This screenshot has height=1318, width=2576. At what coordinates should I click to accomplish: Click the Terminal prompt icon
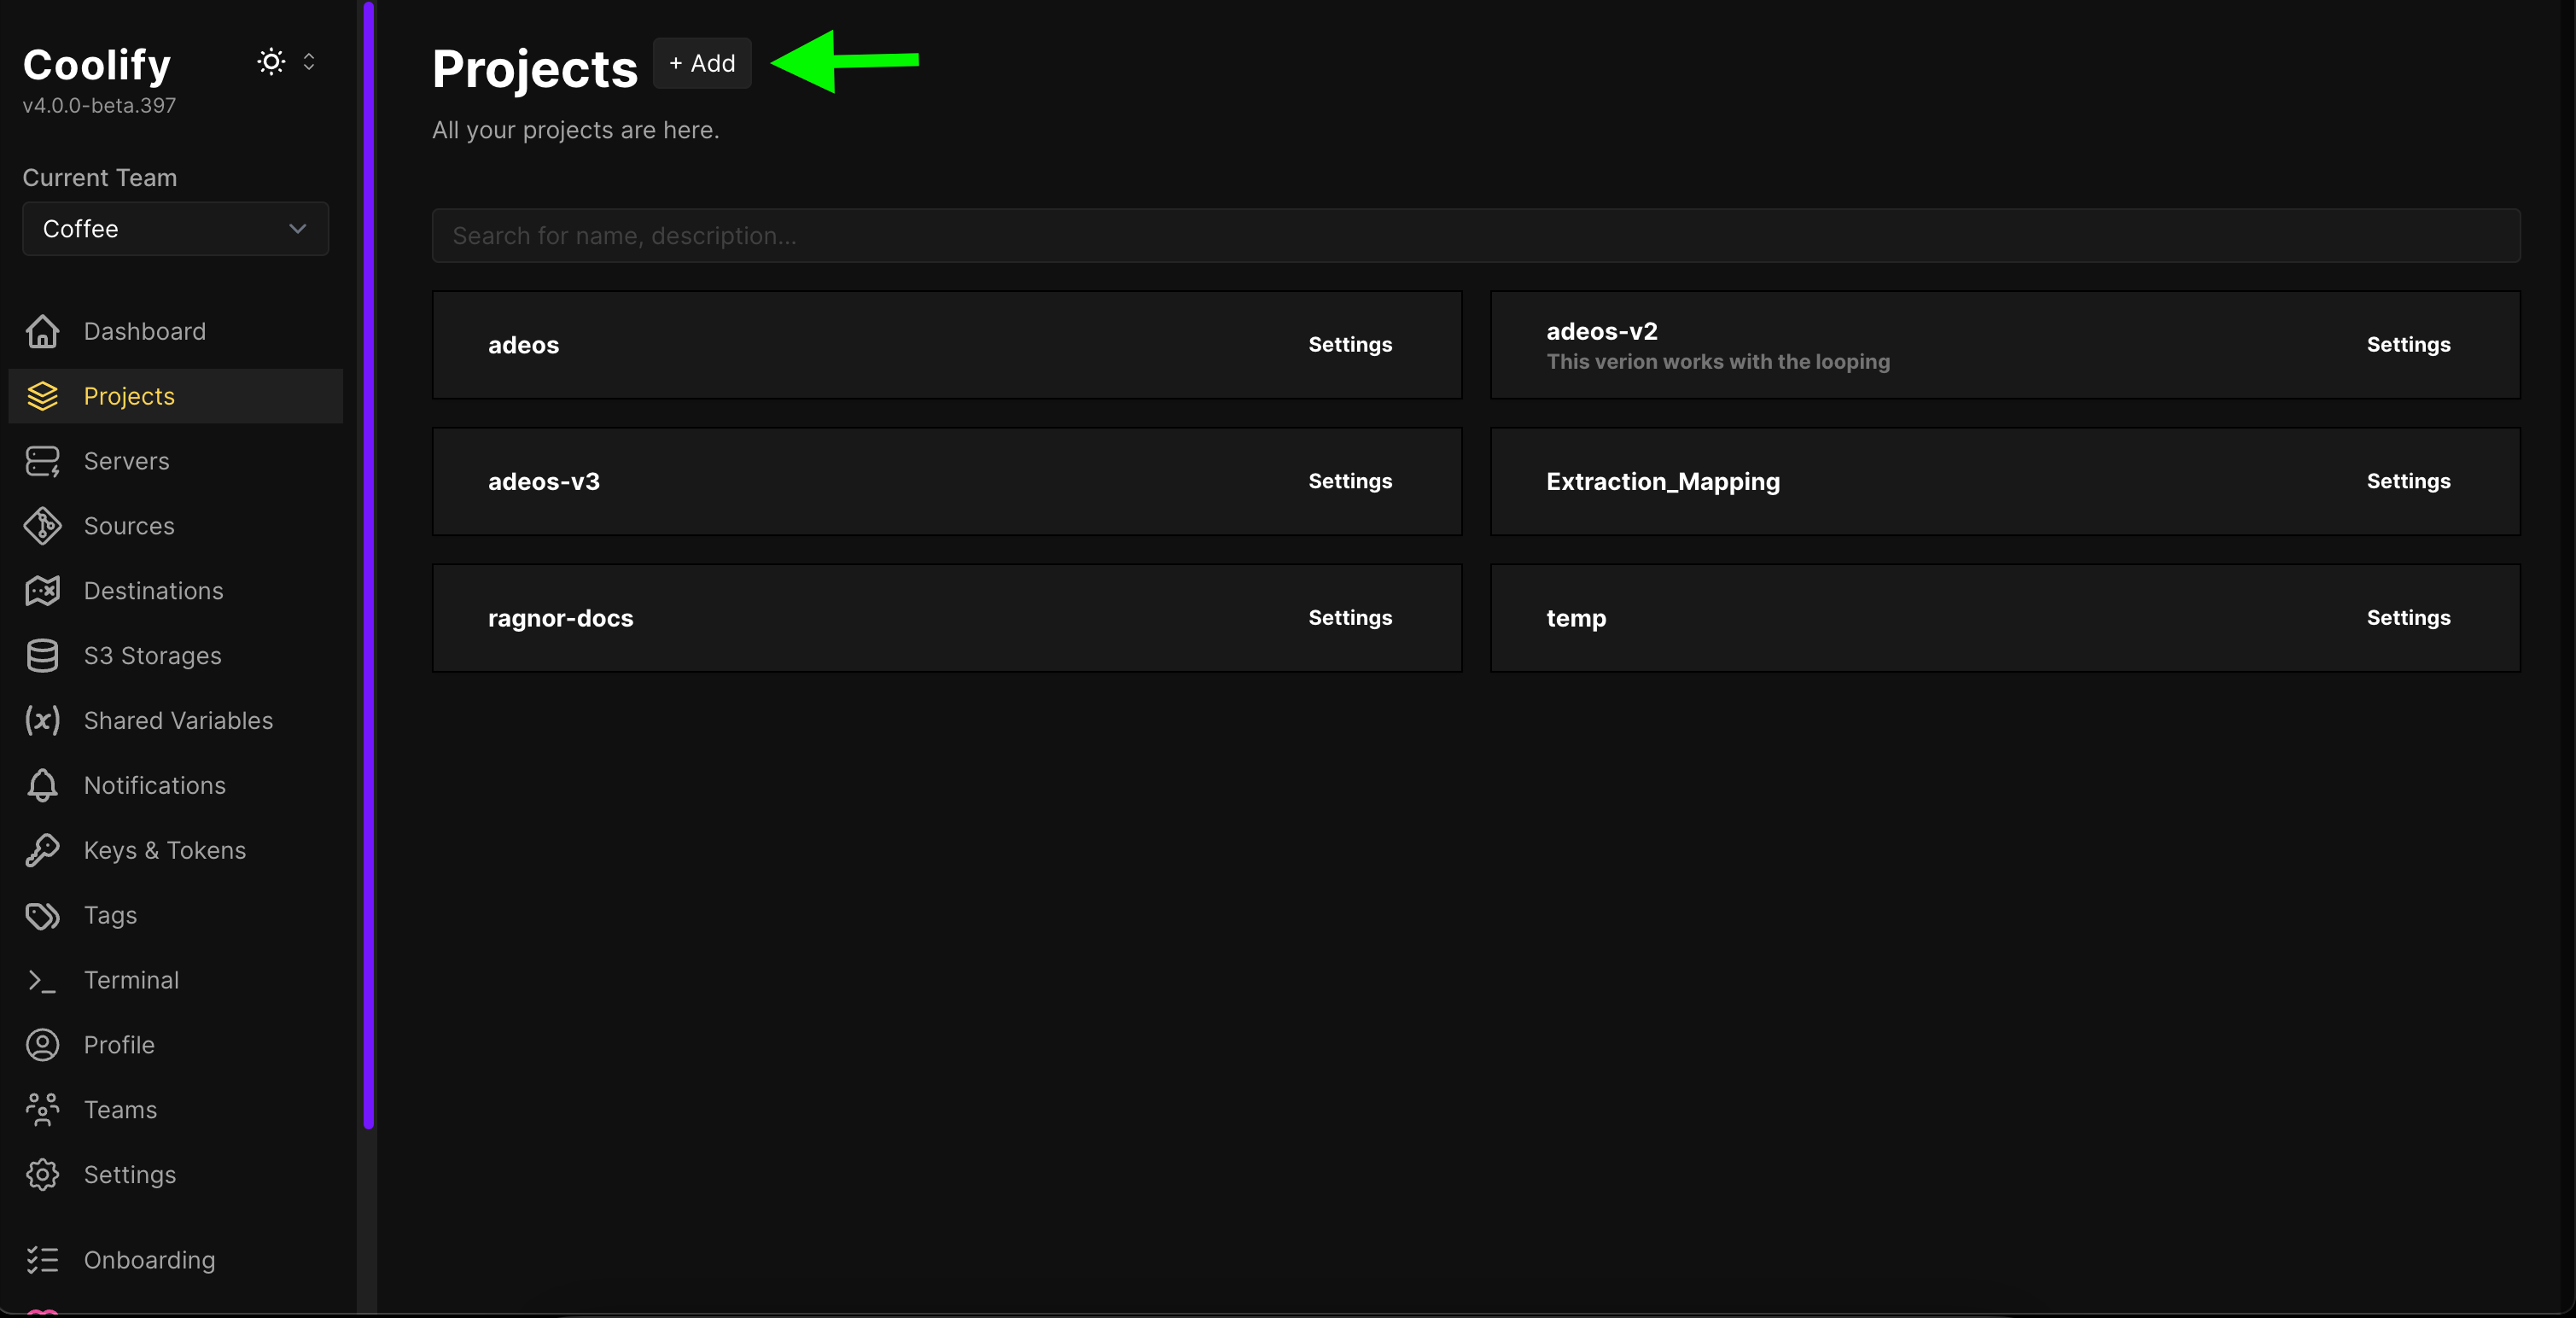click(x=42, y=980)
